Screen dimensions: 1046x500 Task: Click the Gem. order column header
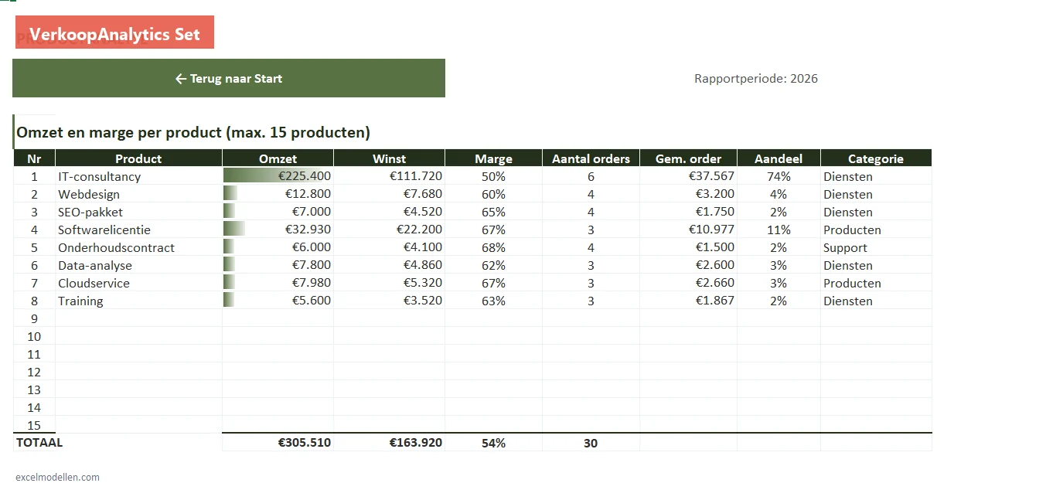pyautogui.click(x=688, y=158)
